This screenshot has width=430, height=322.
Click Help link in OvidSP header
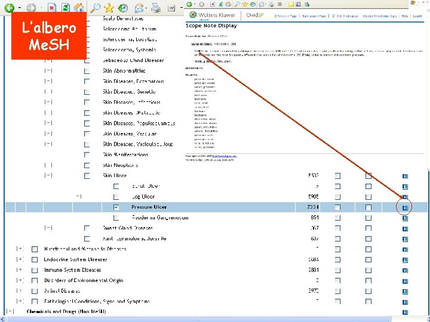coord(404,16)
